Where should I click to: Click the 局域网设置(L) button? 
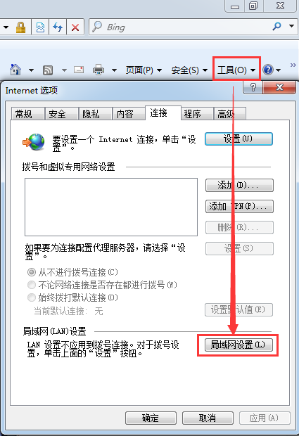tap(238, 345)
